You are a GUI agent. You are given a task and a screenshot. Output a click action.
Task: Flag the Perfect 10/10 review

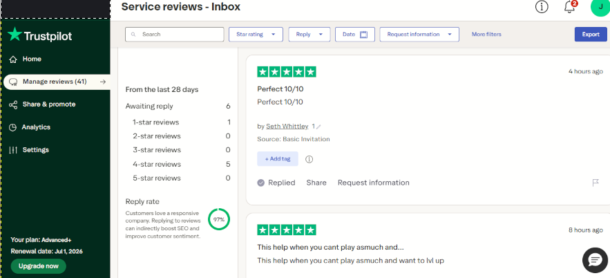(595, 183)
